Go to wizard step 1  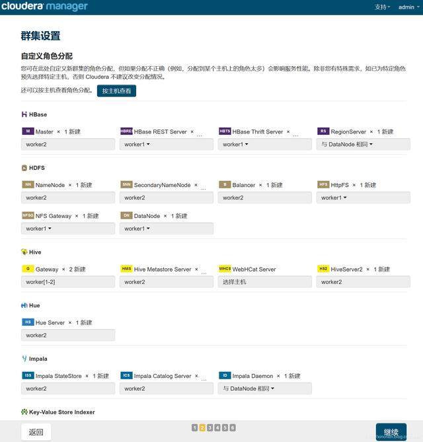[194, 427]
